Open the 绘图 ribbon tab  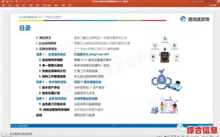pos(17,5)
